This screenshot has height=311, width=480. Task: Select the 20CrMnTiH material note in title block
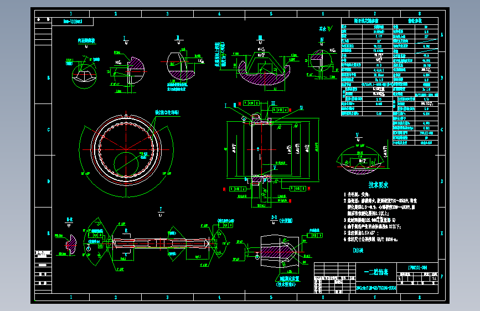(x=376, y=288)
